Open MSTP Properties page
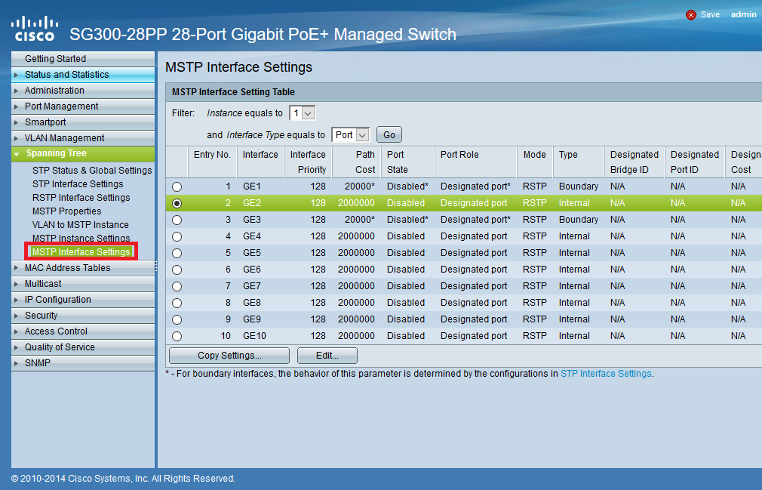Image resolution: width=762 pixels, height=490 pixels. [x=66, y=211]
